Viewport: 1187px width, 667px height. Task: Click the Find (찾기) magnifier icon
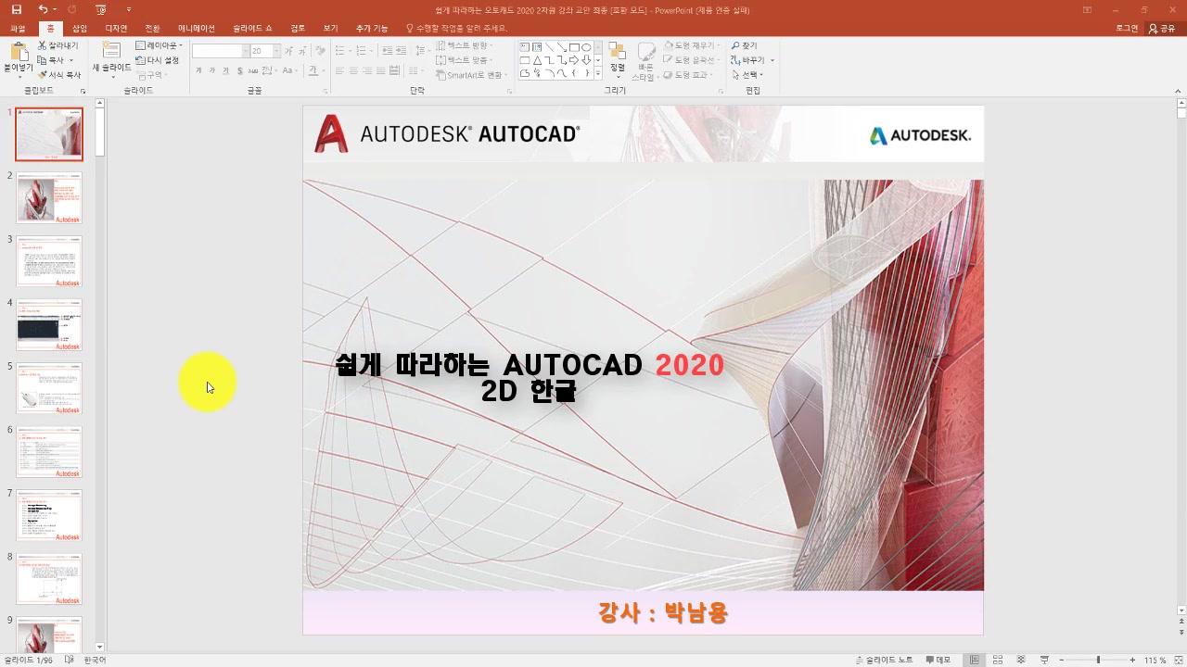coord(736,45)
